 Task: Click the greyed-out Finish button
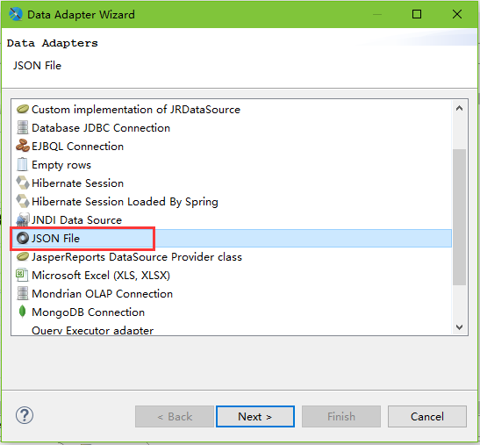click(x=341, y=417)
